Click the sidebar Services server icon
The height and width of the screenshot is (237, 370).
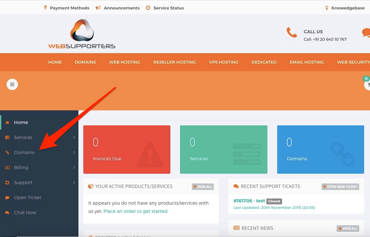pyautogui.click(x=7, y=137)
